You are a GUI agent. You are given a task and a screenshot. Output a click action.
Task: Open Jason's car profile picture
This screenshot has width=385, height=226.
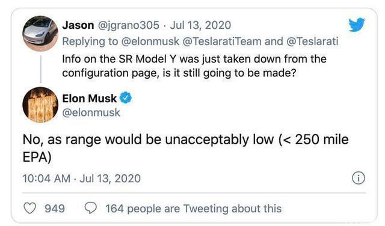point(40,34)
